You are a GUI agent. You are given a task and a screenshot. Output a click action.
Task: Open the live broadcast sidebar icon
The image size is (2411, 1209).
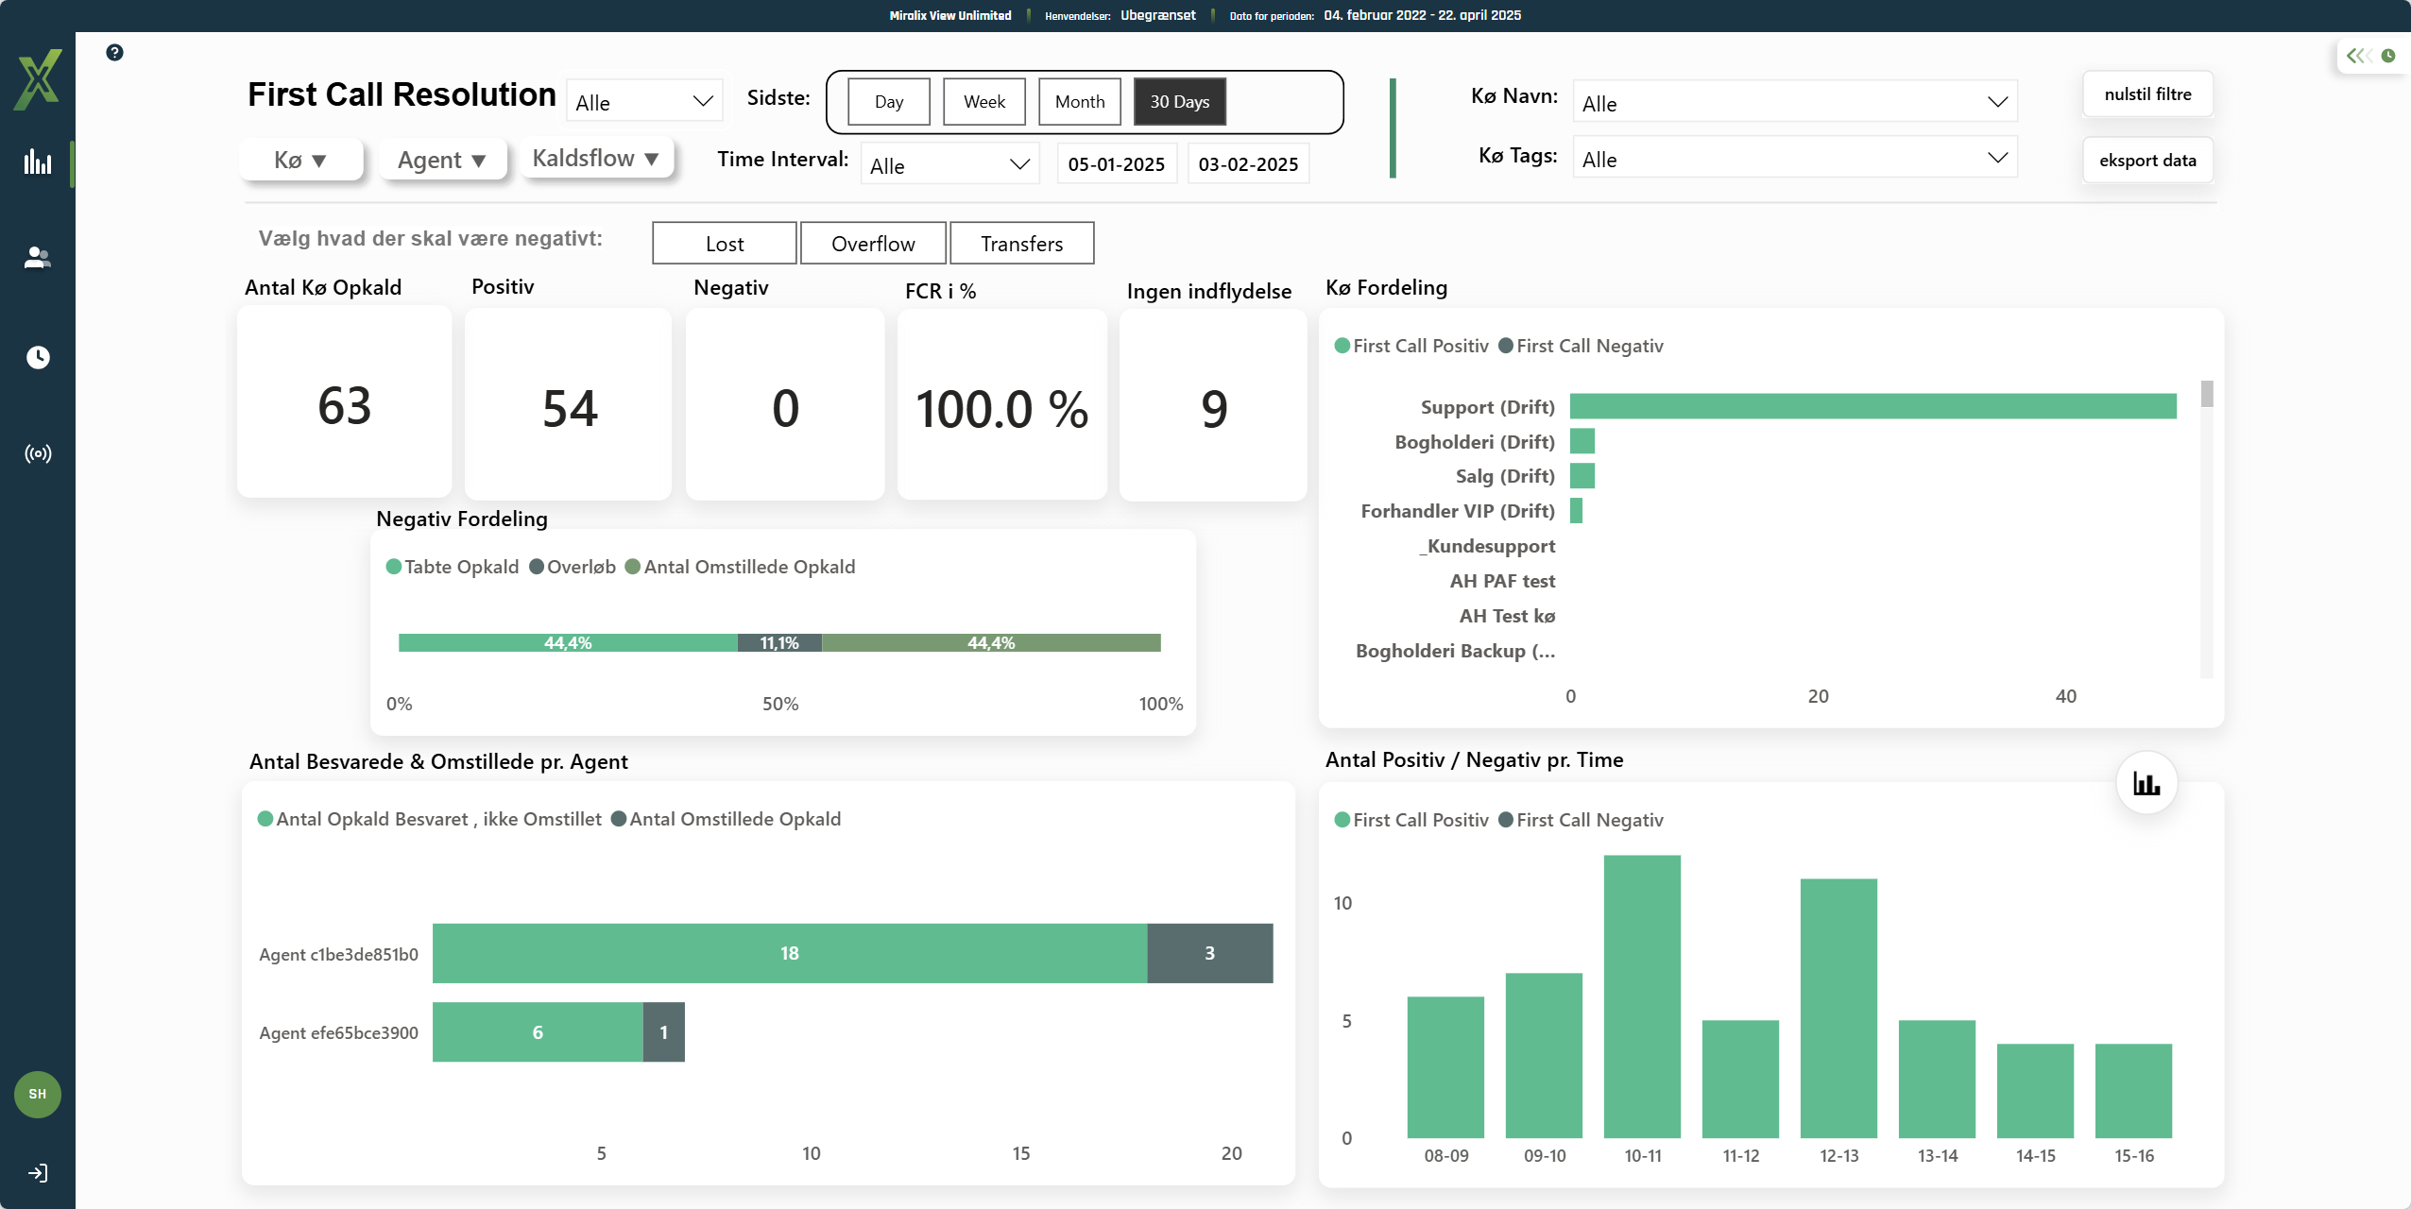[x=38, y=454]
